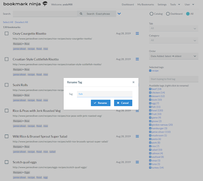This screenshot has height=181, width=203.
Task: Add game tag with plus icon
Action: point(150,117)
